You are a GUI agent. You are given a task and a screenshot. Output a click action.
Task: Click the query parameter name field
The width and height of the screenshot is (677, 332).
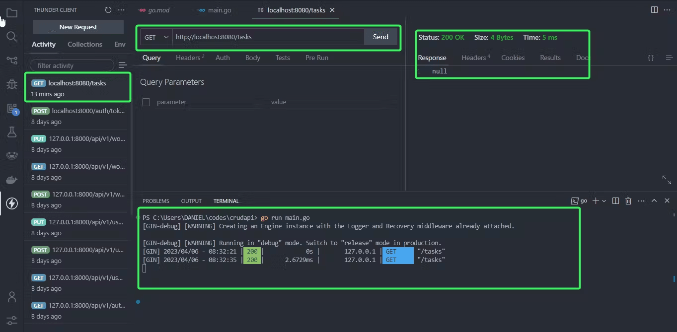[211, 102]
